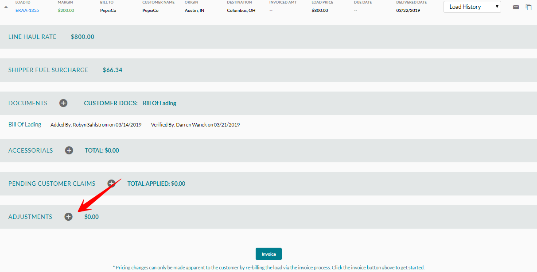
Task: Open the Load History dropdown
Action: coord(472,7)
